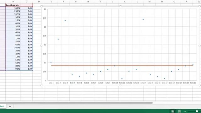Click the 'Ausstiegsrate' header cell
This screenshot has height=113, width=201.
pyautogui.click(x=13, y=5)
